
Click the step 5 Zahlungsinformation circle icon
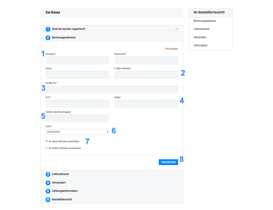point(48,191)
